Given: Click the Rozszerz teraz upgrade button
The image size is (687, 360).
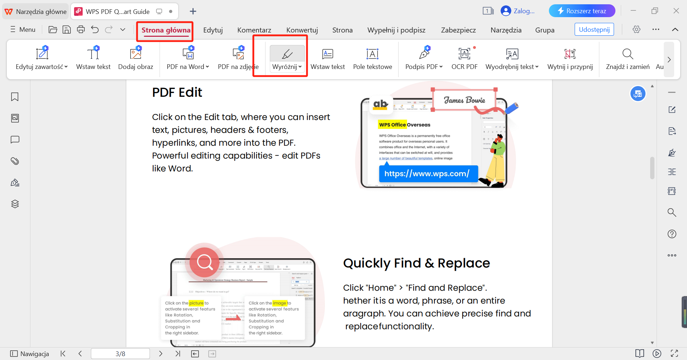Looking at the screenshot, I should (x=582, y=11).
